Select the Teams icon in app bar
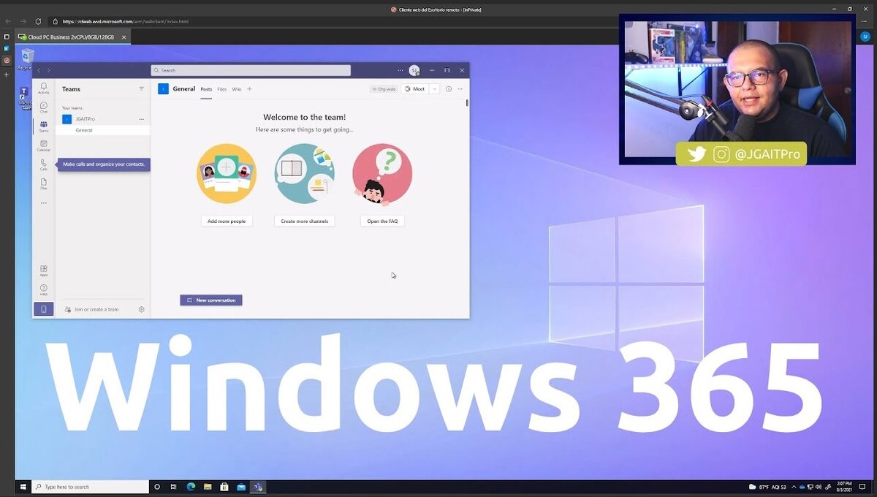Screen dimensions: 877x497 44,126
